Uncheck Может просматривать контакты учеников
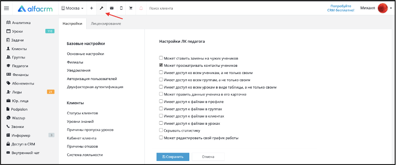 click(161, 65)
